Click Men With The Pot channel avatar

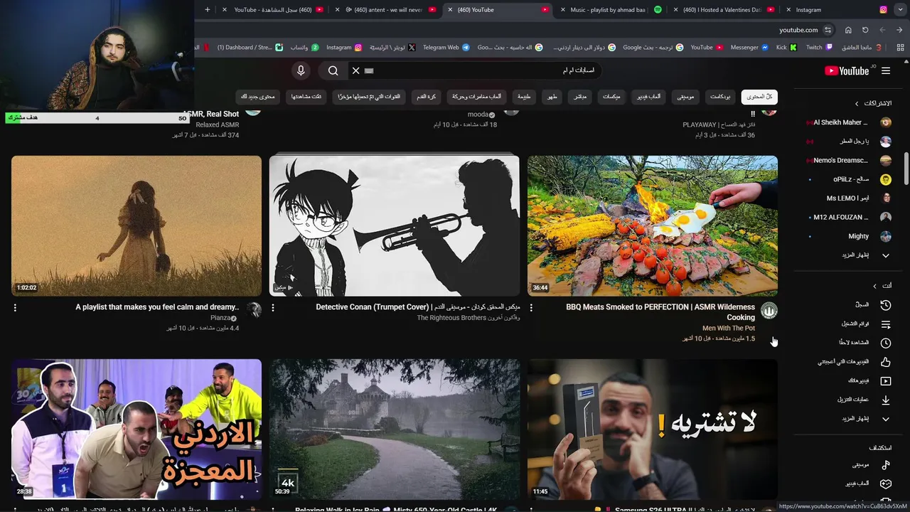(x=769, y=310)
